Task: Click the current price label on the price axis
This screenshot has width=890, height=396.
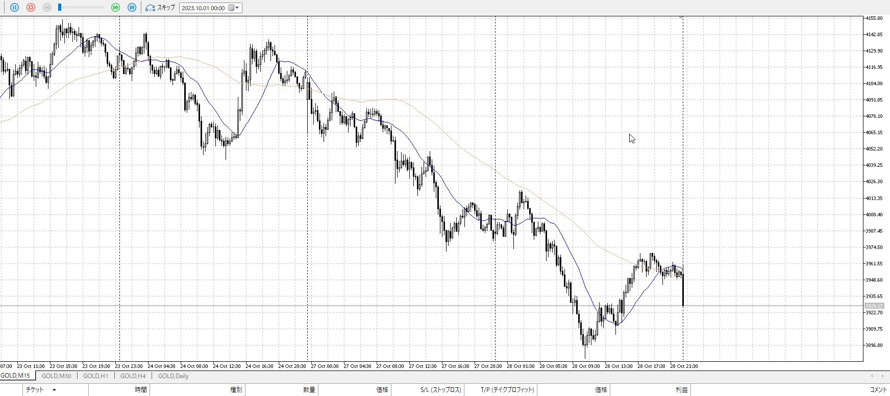Action: point(874,306)
